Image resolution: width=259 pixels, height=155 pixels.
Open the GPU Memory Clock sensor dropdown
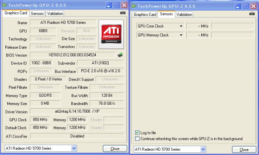(x=181, y=35)
